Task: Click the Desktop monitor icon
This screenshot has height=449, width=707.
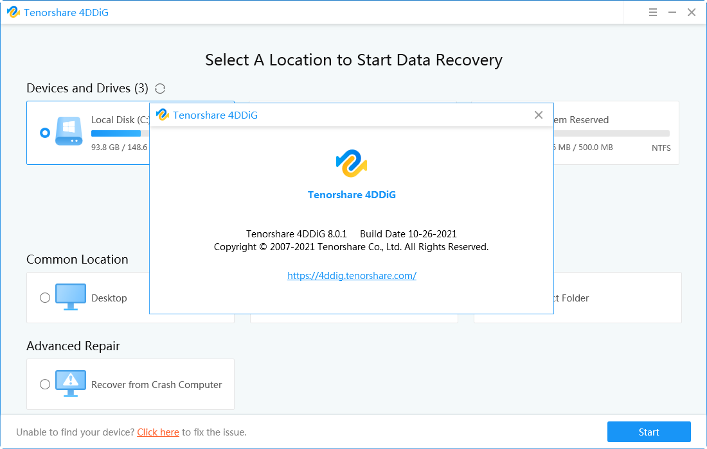Action: click(70, 297)
